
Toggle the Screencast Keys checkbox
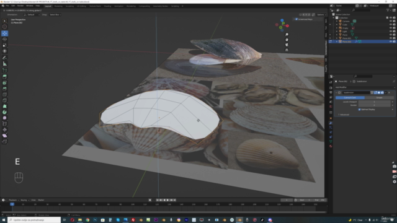pos(297,19)
